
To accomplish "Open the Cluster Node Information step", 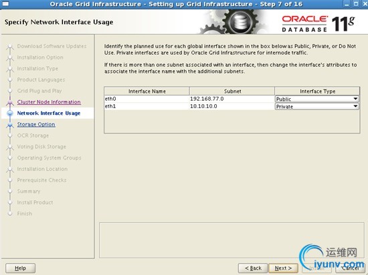I will coord(49,102).
